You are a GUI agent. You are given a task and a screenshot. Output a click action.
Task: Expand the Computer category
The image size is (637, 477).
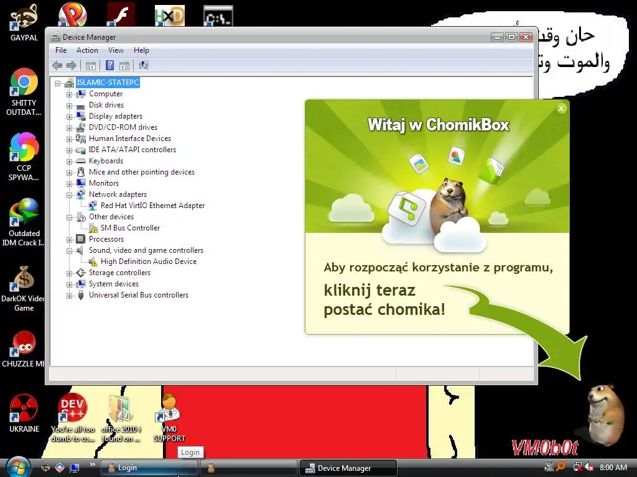point(70,94)
